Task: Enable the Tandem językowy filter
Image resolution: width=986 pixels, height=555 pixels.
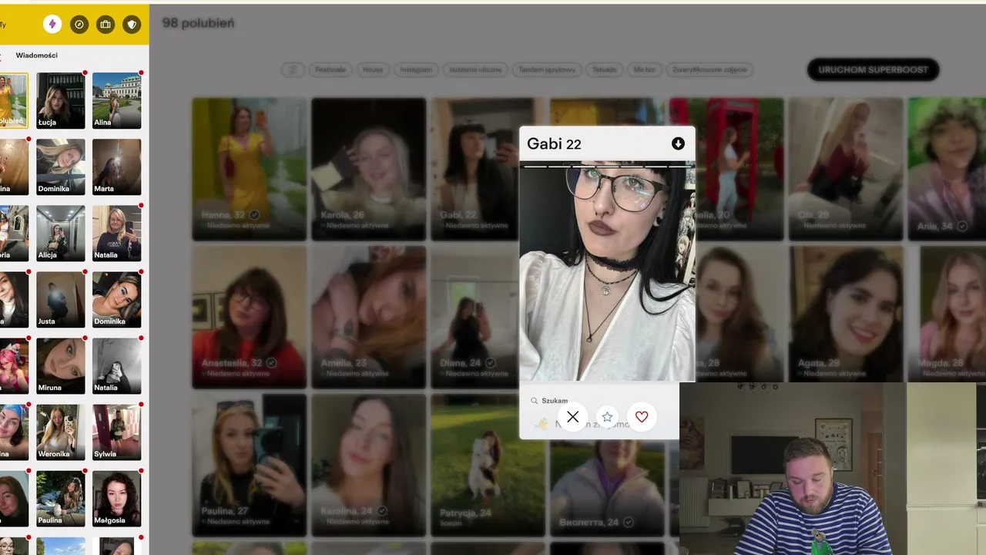Action: [547, 69]
